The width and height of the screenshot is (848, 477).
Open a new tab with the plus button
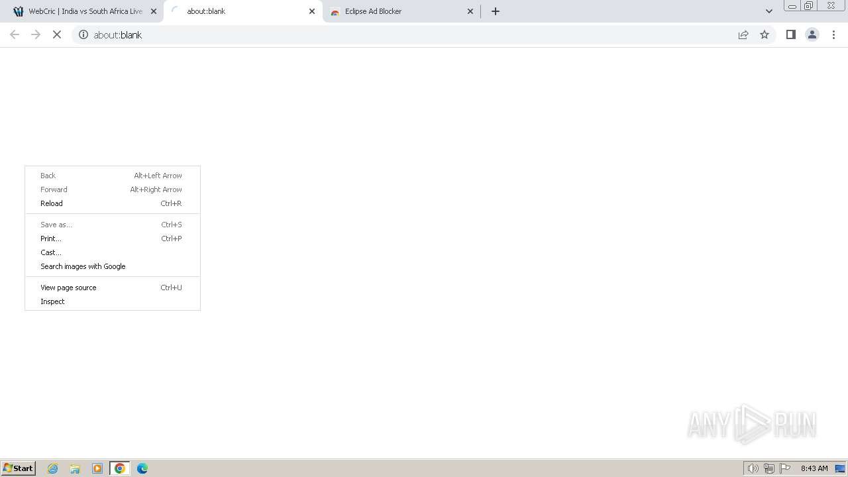(496, 11)
